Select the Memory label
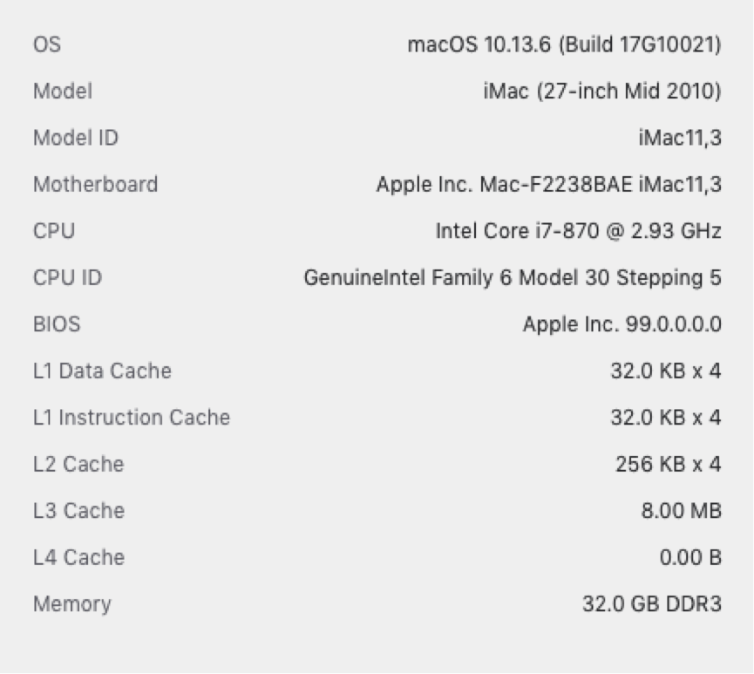This screenshot has height=674, width=754. [x=71, y=604]
